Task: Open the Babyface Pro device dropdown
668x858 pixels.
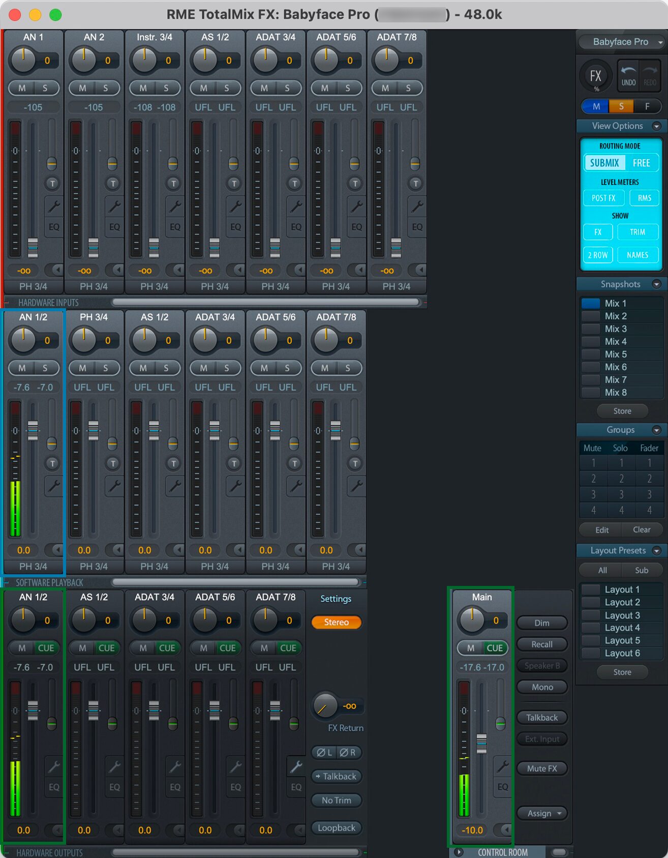Action: pos(621,42)
